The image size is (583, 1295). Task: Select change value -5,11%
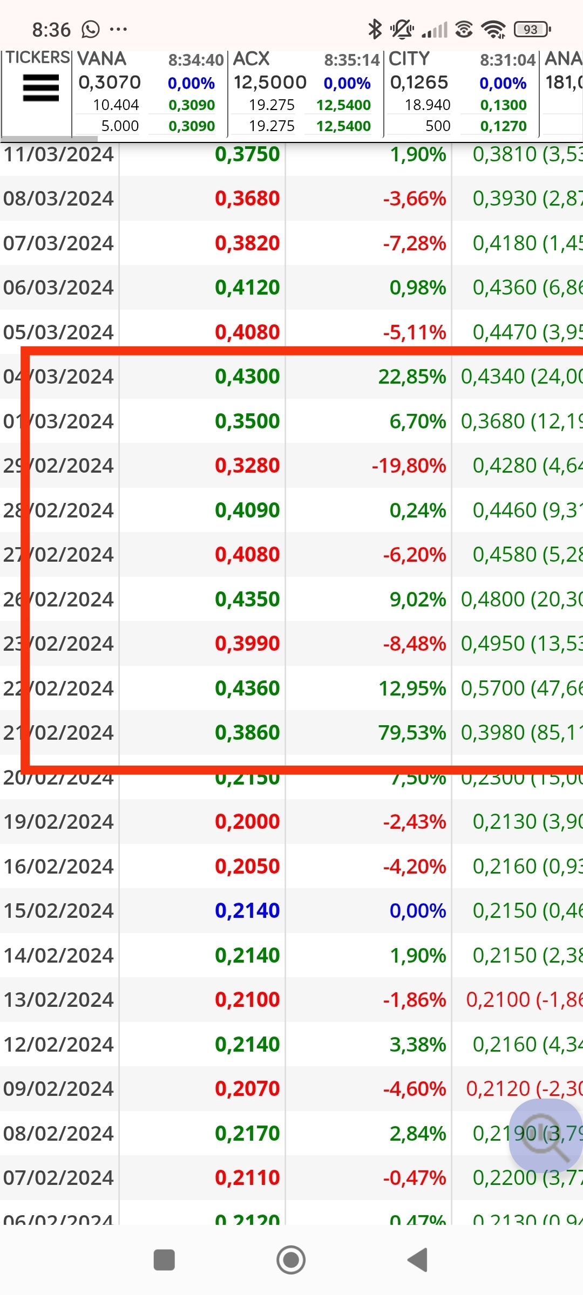click(x=415, y=332)
